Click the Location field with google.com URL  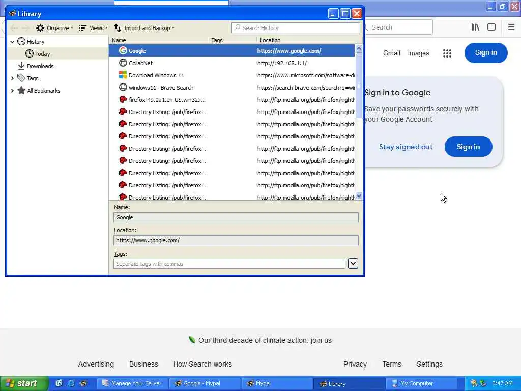click(x=236, y=240)
